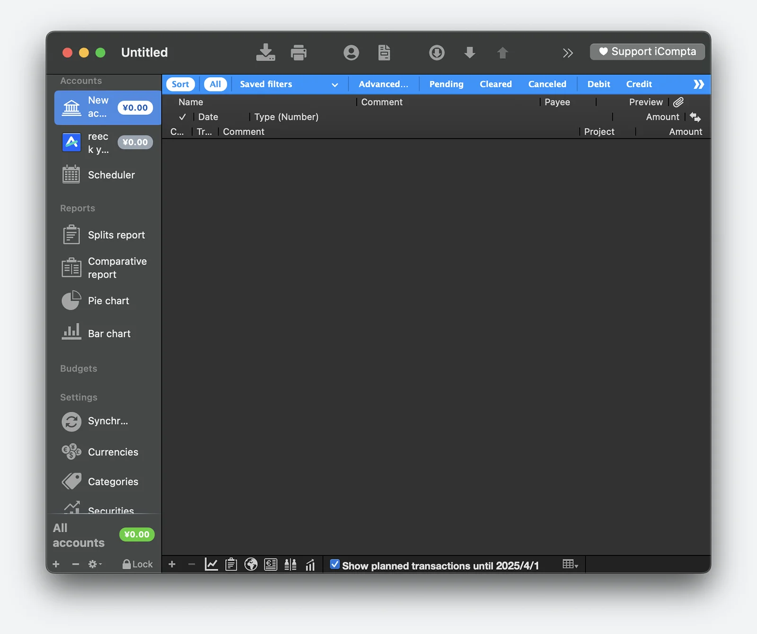Add a transaction with the plus button
Screen dimensions: 757x634
172,564
